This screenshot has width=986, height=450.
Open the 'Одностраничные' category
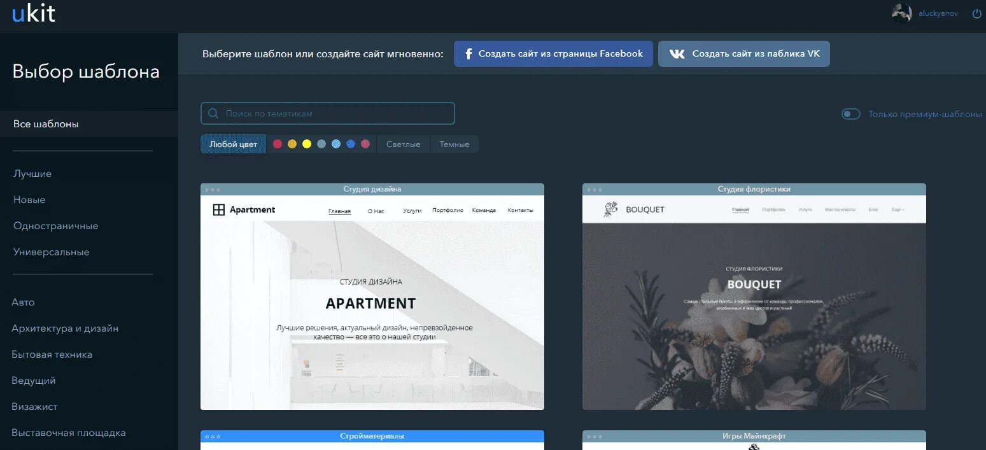pyautogui.click(x=56, y=226)
